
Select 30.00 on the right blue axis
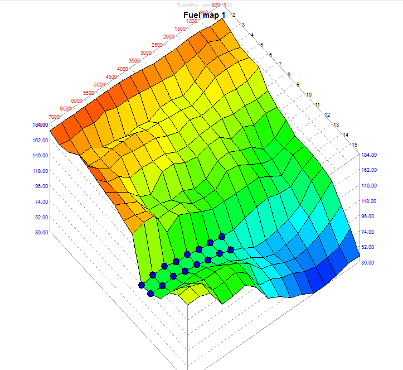click(367, 263)
